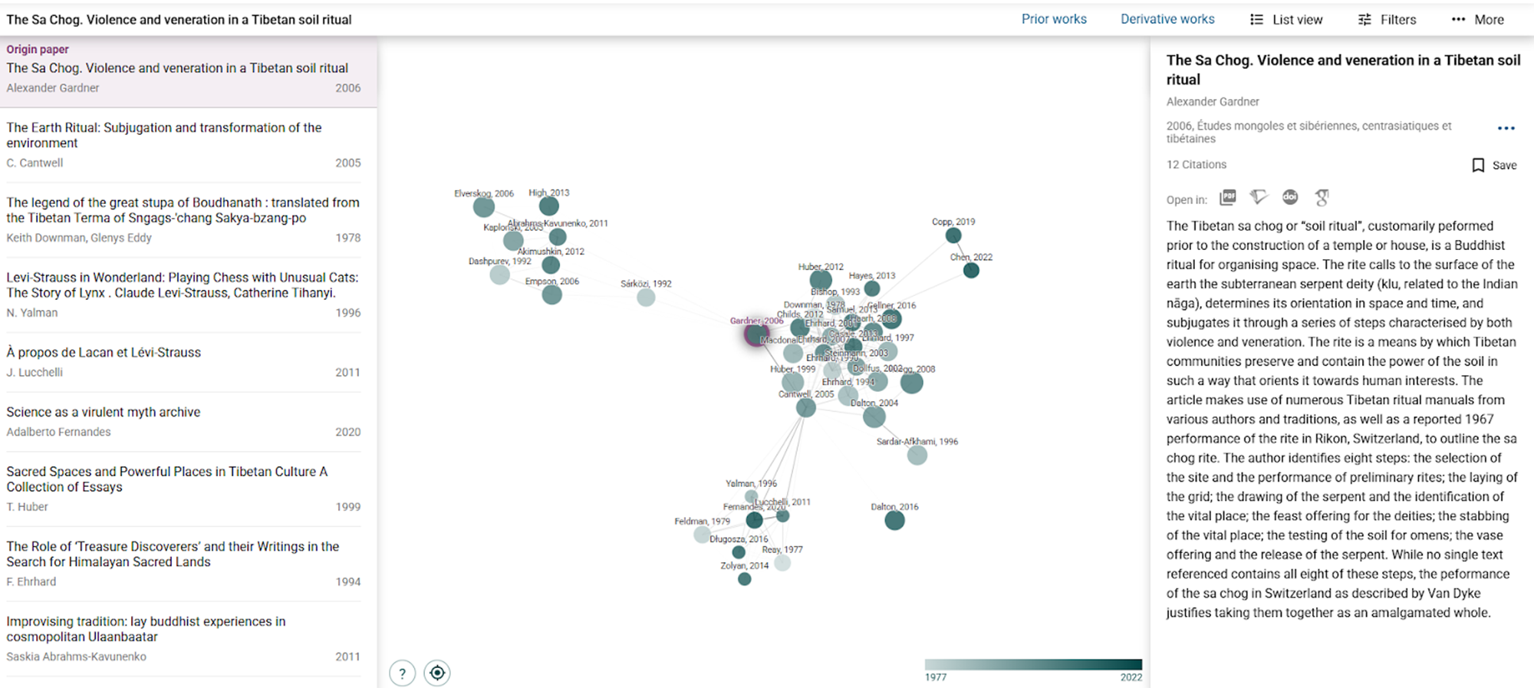This screenshot has width=1534, height=688.
Task: Save the paper with bookmark icon
Action: (1494, 165)
